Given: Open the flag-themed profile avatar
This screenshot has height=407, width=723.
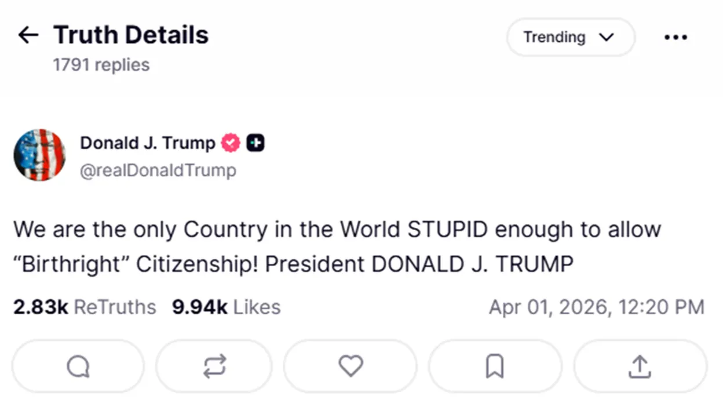Looking at the screenshot, I should (x=39, y=155).
